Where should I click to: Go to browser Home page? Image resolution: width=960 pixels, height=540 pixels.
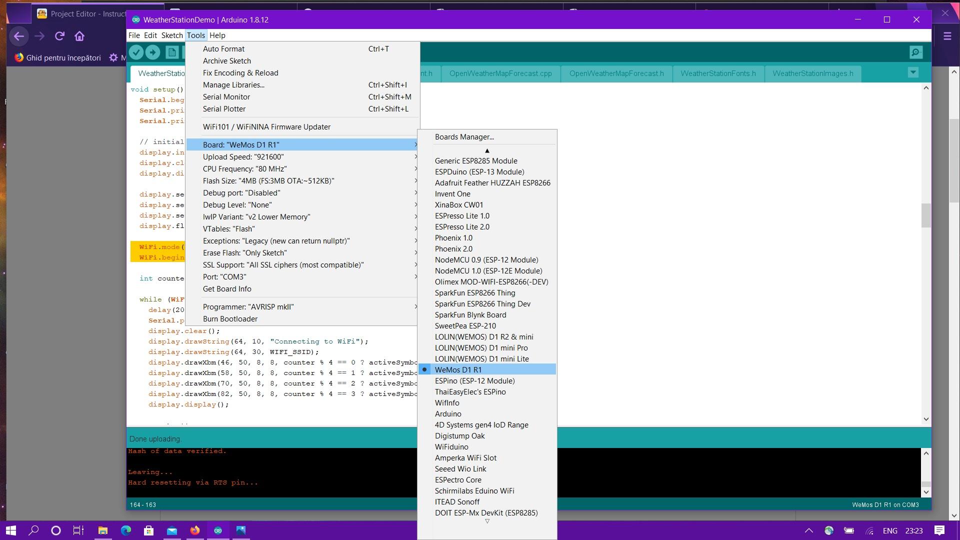point(79,36)
